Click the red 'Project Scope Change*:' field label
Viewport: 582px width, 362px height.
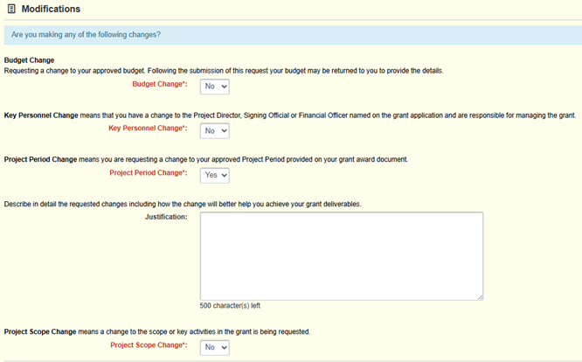[149, 345]
